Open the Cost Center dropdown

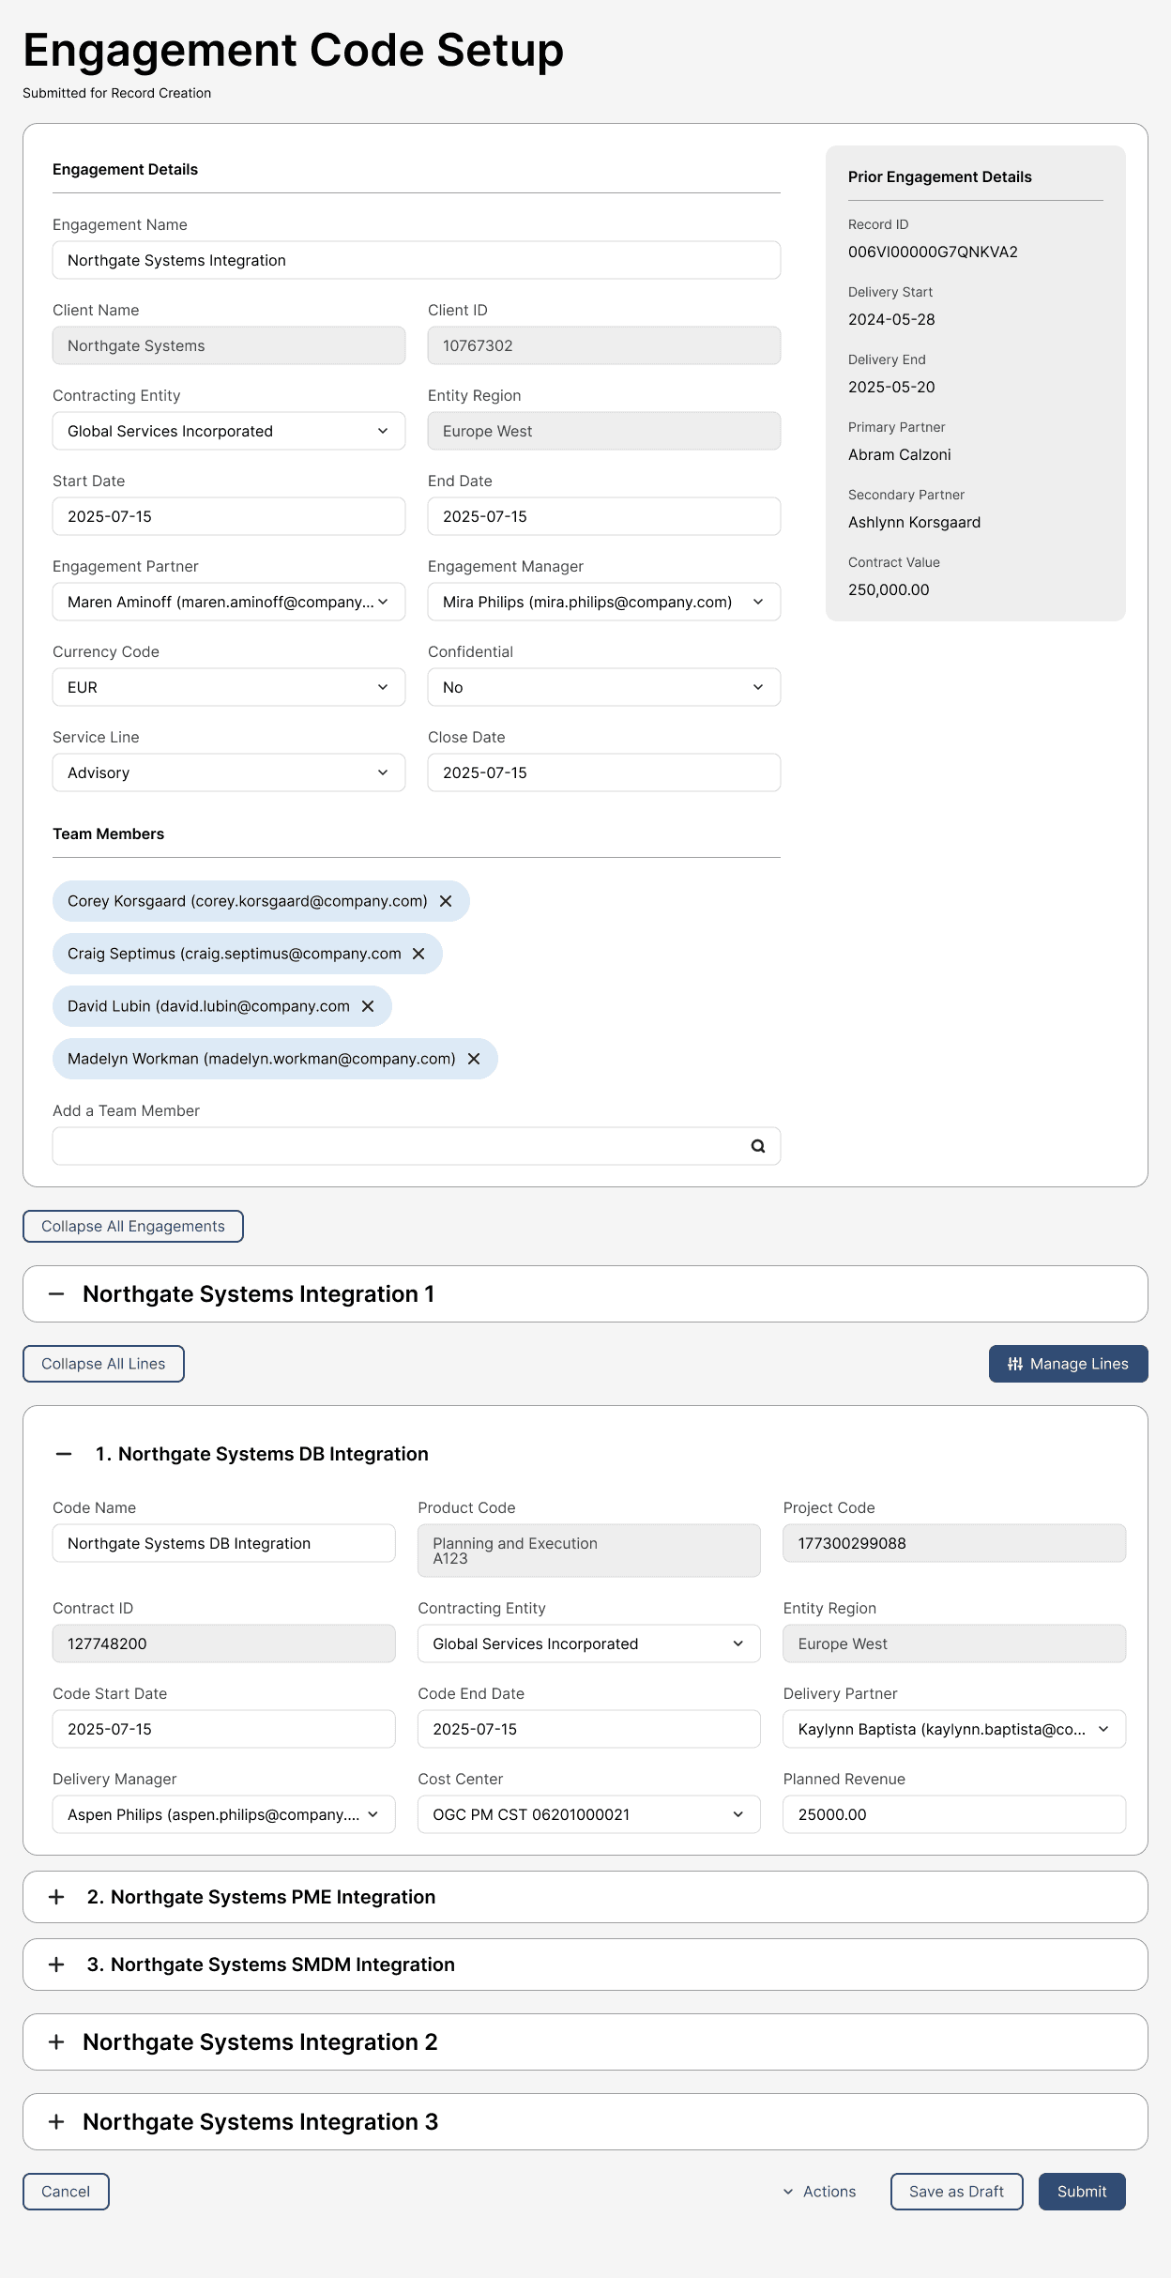point(588,1814)
